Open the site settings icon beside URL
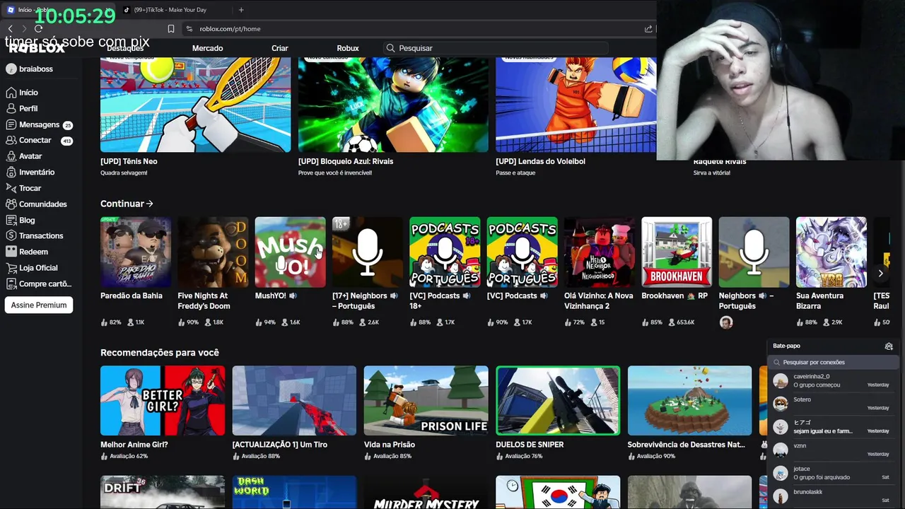This screenshot has height=509, width=905. pos(189,29)
